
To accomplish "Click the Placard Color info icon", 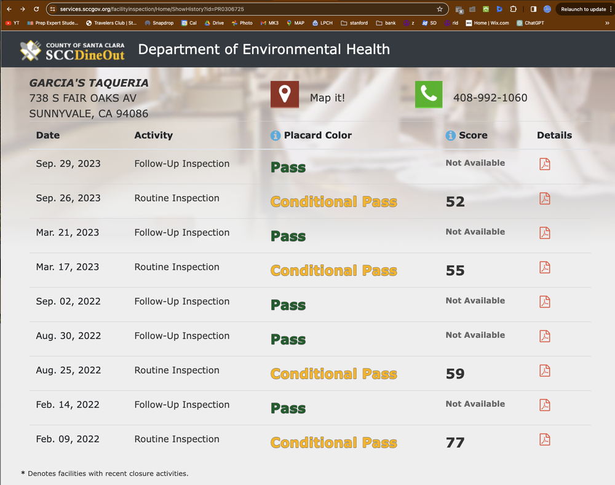I will coord(276,135).
